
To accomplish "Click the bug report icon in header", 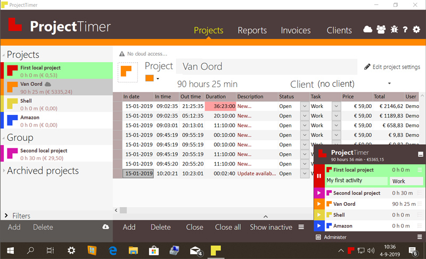I will click(394, 29).
